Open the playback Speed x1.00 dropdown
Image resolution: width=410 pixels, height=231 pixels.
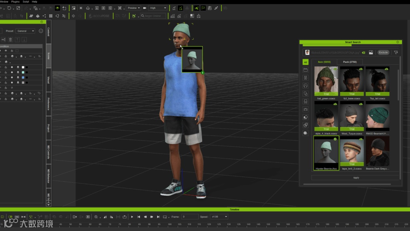click(219, 217)
